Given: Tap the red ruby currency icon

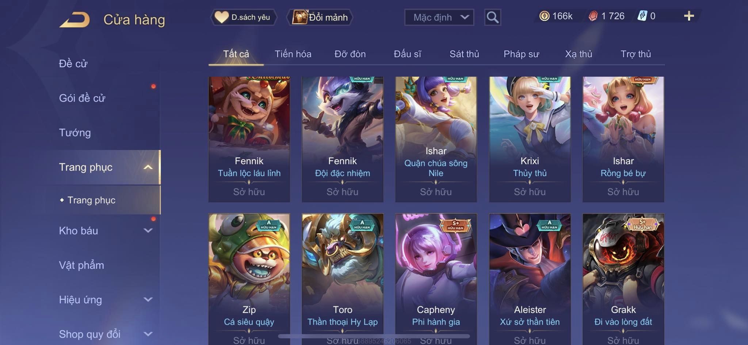Looking at the screenshot, I should click(x=593, y=16).
